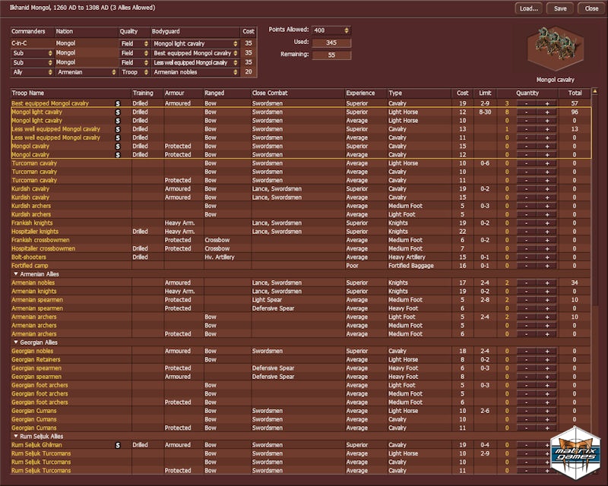Image resolution: width=608 pixels, height=486 pixels.
Task: Toggle the Rum Seljuk Allies section arrow
Action: [15, 437]
